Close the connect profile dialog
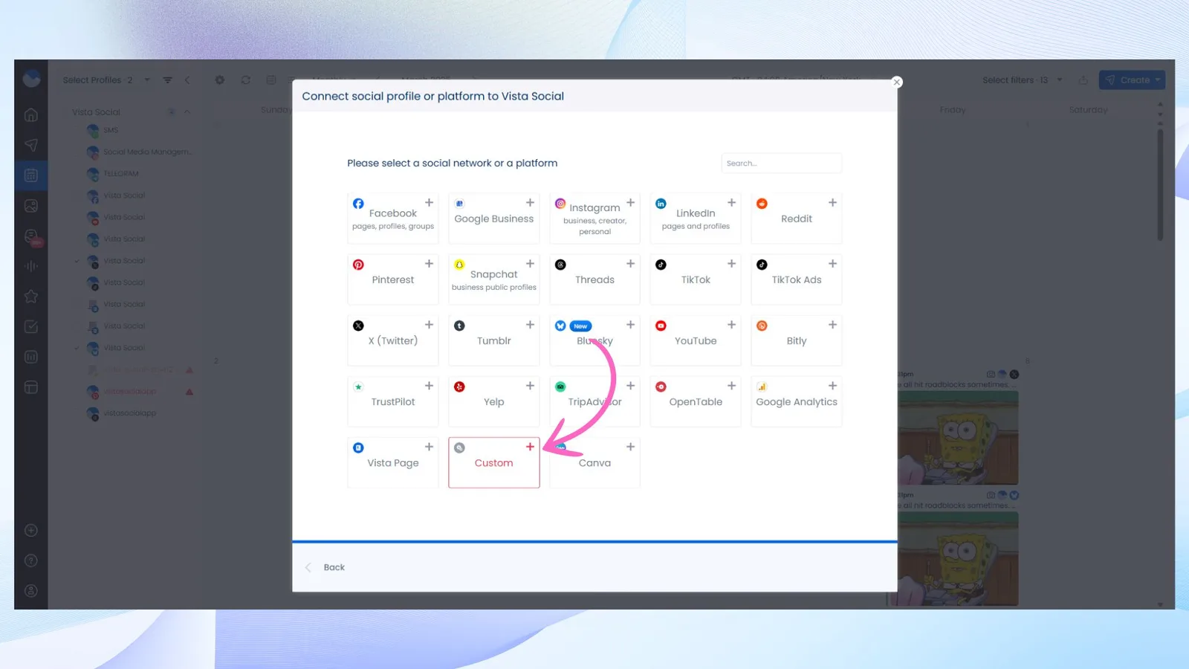 pos(897,82)
